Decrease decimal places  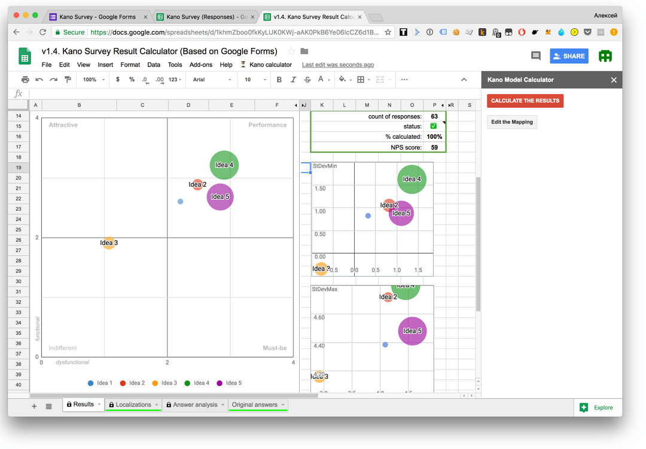tap(145, 80)
